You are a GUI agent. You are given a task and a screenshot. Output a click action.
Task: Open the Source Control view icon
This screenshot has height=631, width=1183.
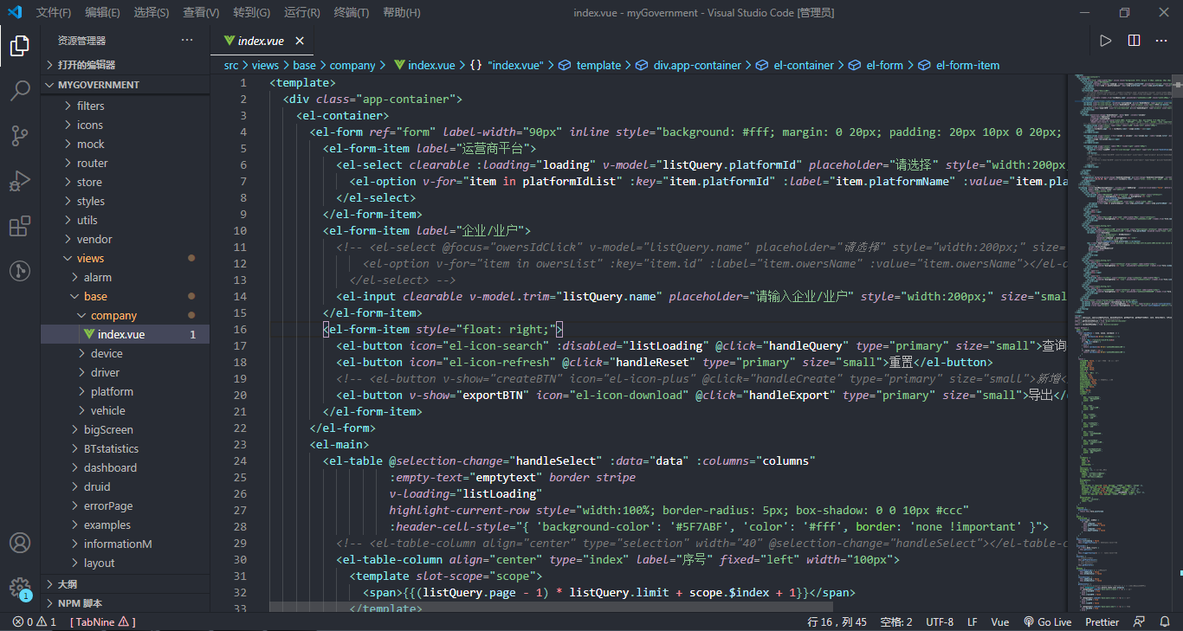20,136
